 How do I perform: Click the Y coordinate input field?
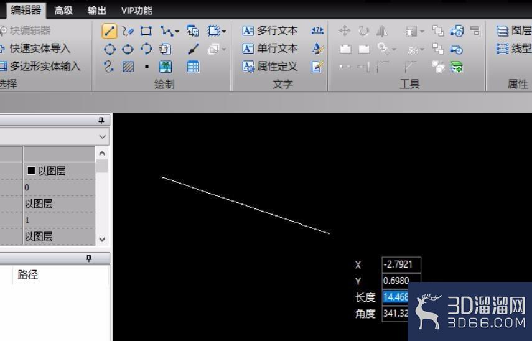click(x=401, y=281)
